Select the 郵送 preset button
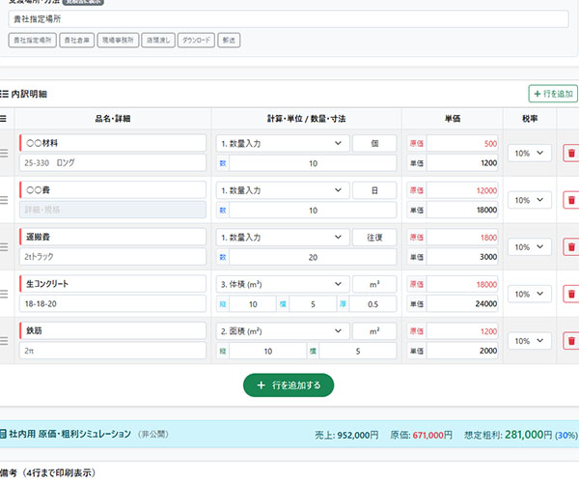Viewport: 579px width, 483px height. (x=229, y=40)
